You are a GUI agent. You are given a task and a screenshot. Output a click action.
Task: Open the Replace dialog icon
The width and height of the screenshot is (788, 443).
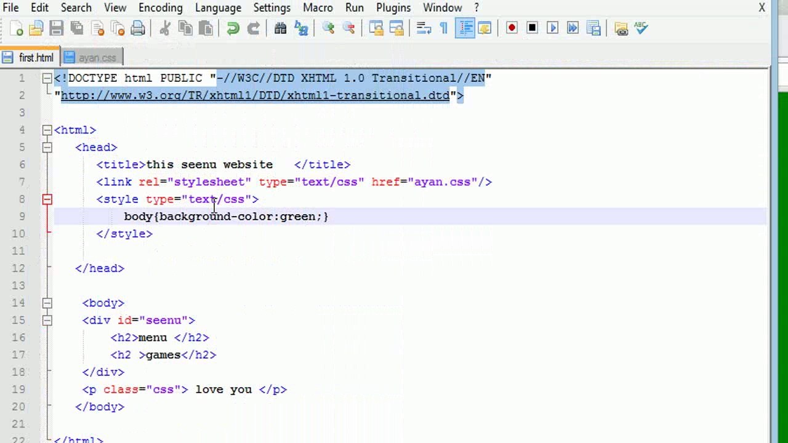(300, 28)
